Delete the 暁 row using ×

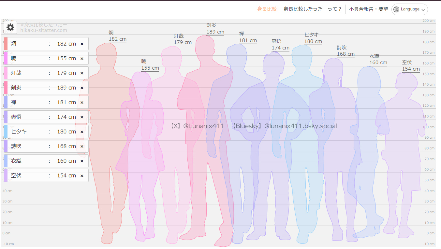[82, 58]
